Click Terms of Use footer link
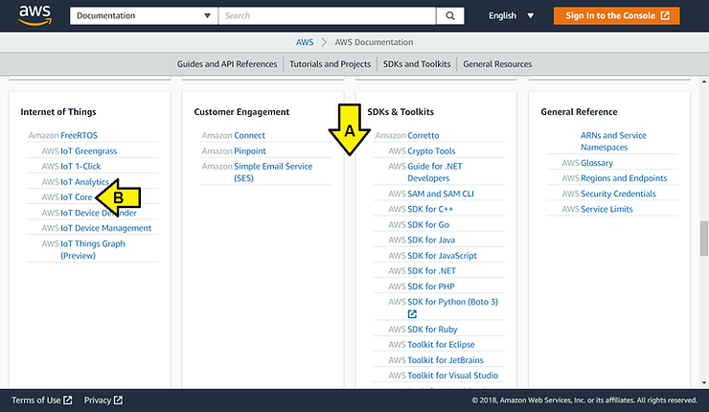Viewport: 709px width, 412px height. click(36, 401)
